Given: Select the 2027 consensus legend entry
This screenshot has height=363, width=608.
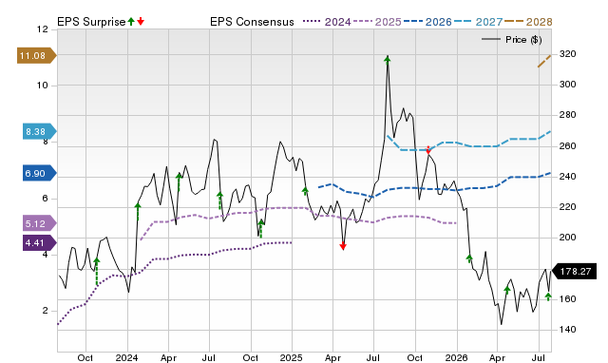Looking at the screenshot, I should [x=478, y=22].
